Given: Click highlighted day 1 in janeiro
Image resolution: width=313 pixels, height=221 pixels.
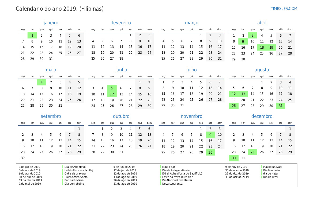Looking at the screenshot, I should pos(32,35).
